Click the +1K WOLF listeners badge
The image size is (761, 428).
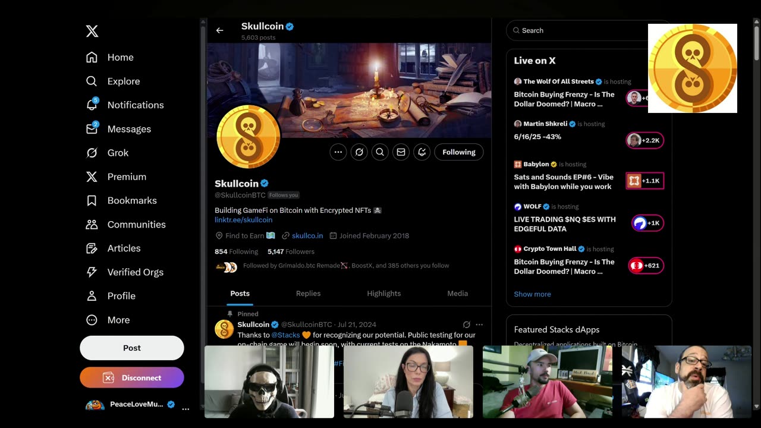click(x=647, y=223)
